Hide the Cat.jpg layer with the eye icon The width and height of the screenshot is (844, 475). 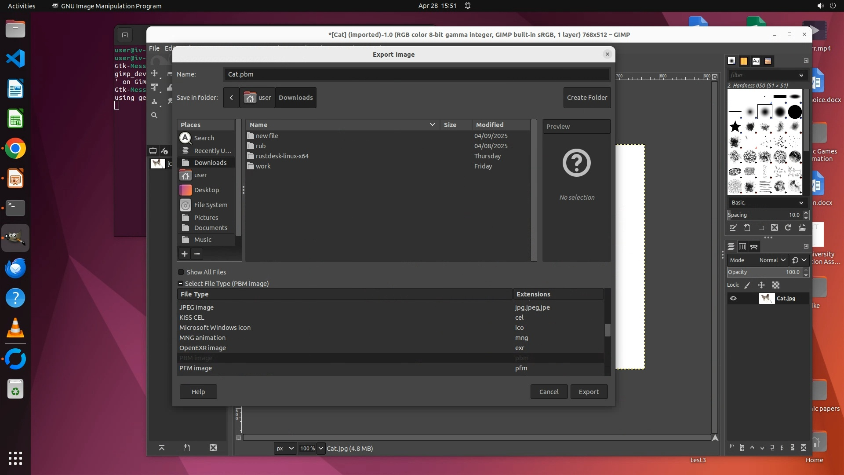tap(733, 299)
